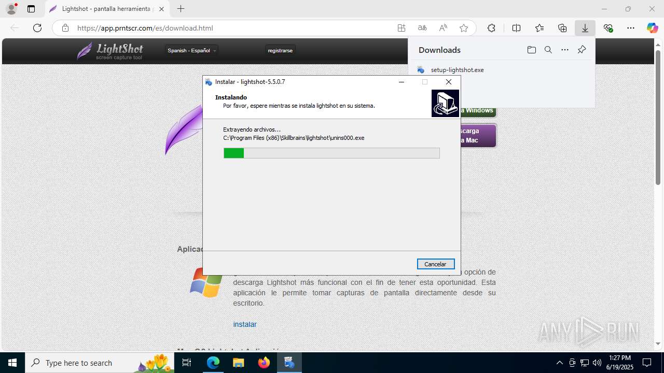
Task: Click the taskbar search box
Action: pyautogui.click(x=100, y=363)
